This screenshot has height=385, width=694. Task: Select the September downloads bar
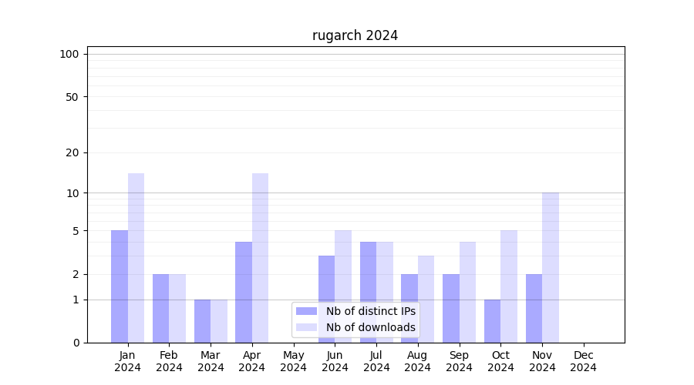467,292
